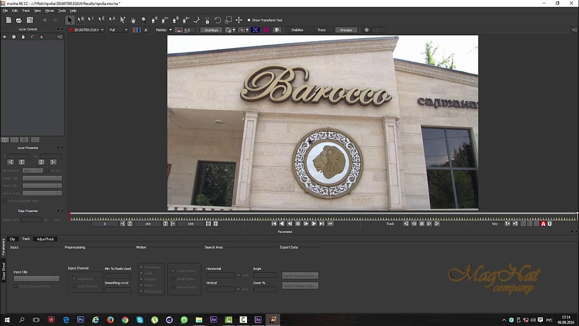Viewport: 579px width, 326px height.
Task: Click the Attach Layer curve tool
Action: [x=197, y=20]
